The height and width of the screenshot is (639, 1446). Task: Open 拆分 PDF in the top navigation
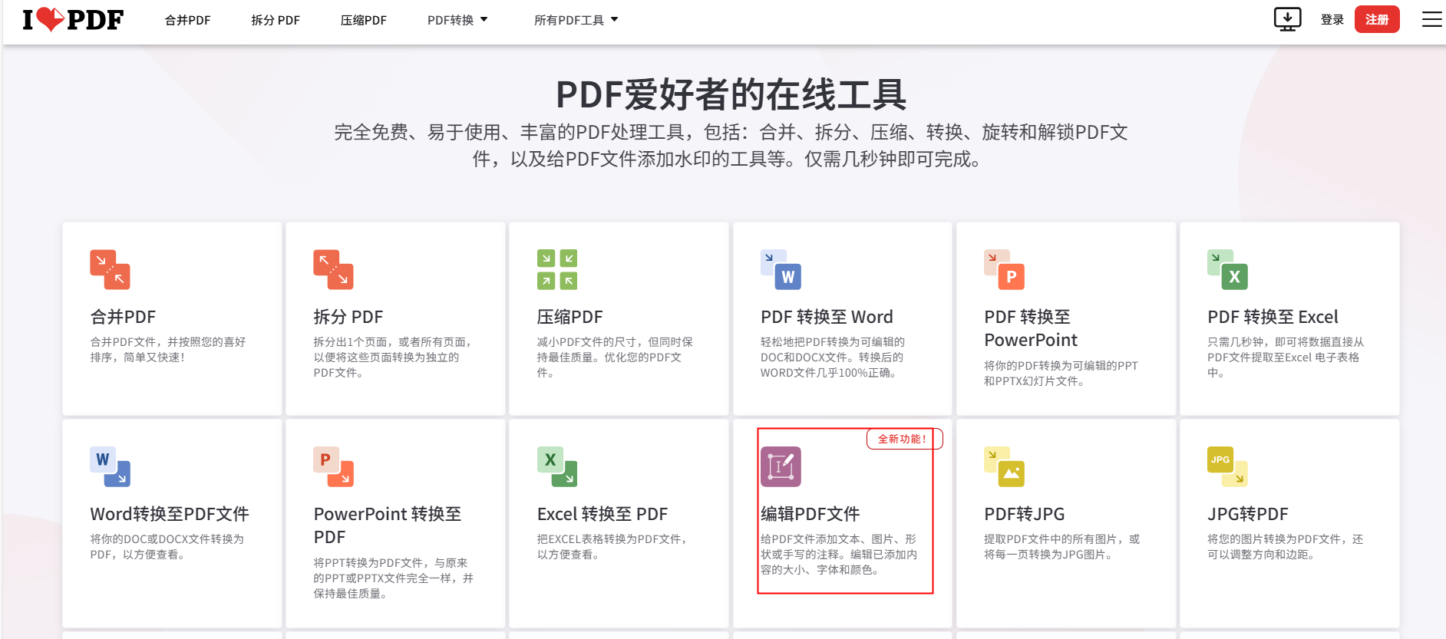pos(276,20)
